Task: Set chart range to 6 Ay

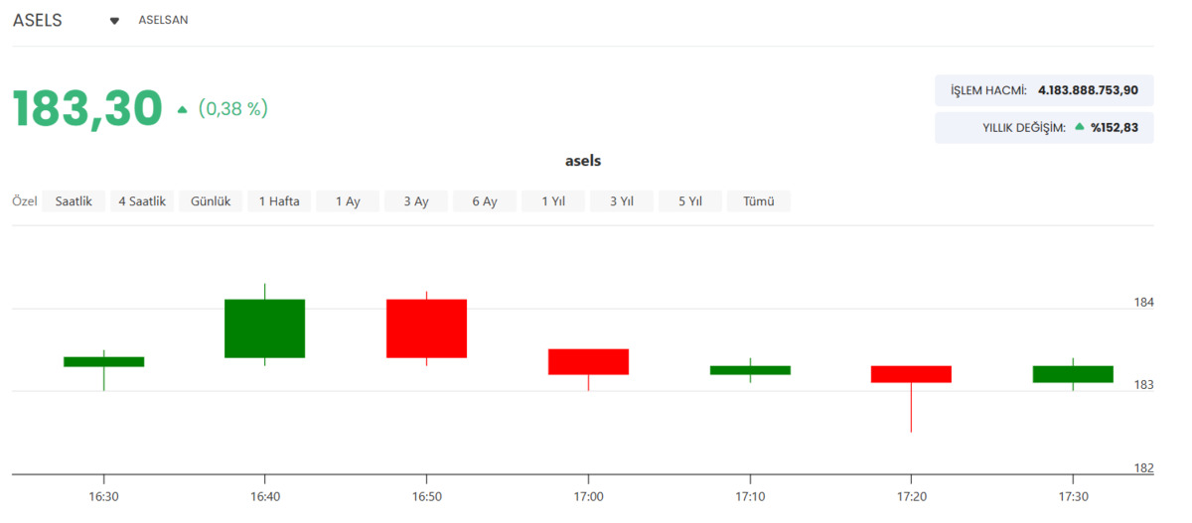Action: pos(485,201)
